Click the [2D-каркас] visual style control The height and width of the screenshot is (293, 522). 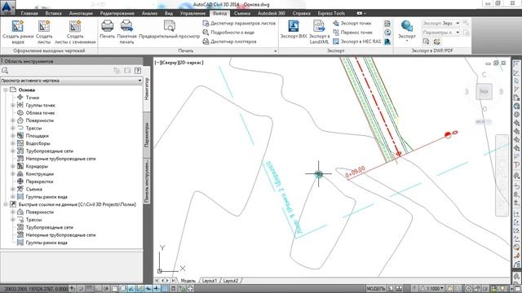click(192, 63)
